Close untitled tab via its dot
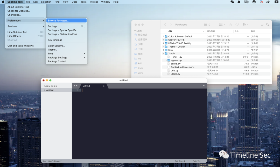Viewport: 280px width, 167px height. pos(104,86)
